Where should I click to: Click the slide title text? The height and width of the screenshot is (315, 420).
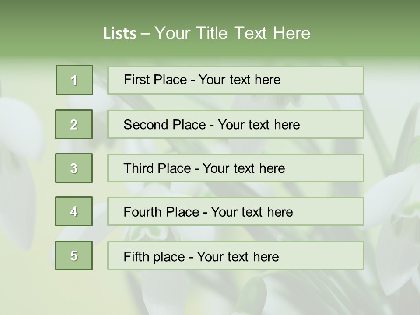pos(206,33)
